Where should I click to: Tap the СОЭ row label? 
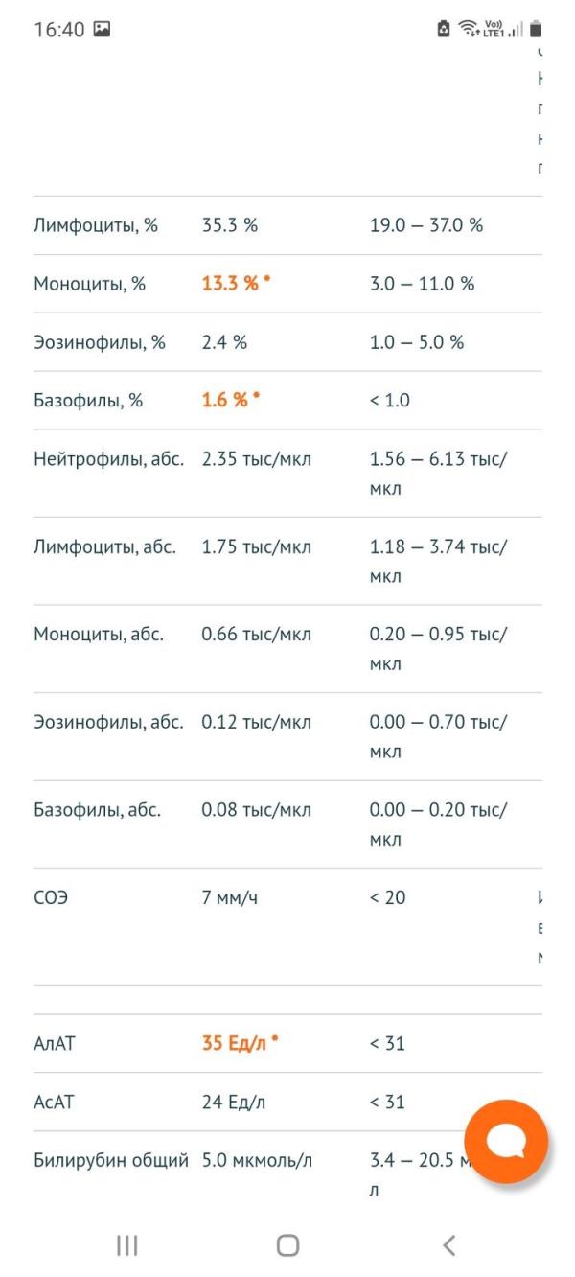coord(50,897)
